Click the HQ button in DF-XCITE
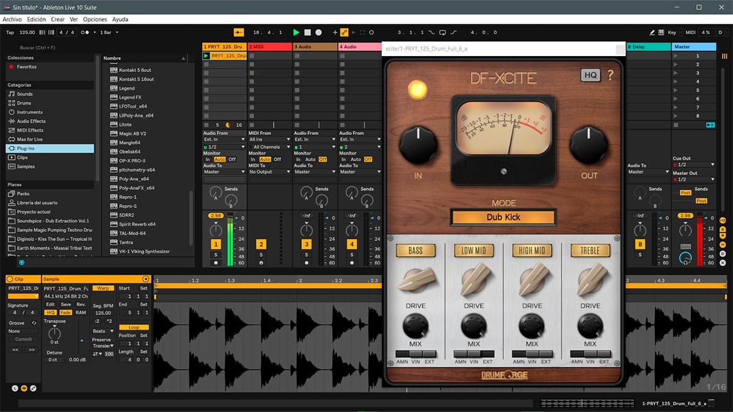The height and width of the screenshot is (412, 733). pos(591,75)
